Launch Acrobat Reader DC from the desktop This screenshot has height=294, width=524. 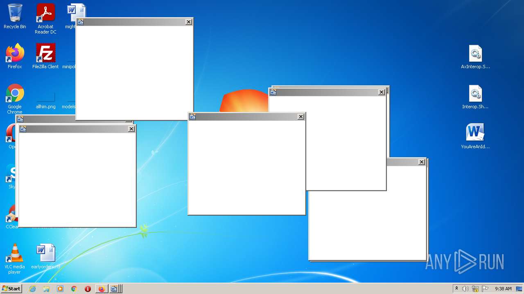[45, 19]
